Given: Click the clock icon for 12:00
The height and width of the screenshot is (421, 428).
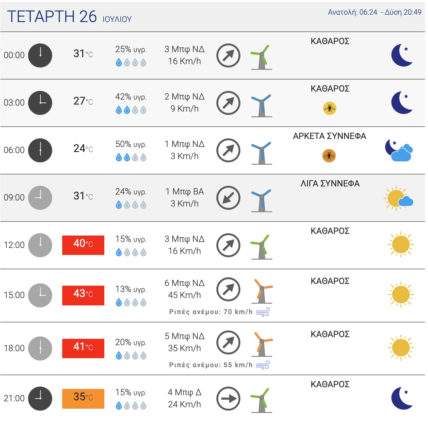Looking at the screenshot, I should [40, 245].
